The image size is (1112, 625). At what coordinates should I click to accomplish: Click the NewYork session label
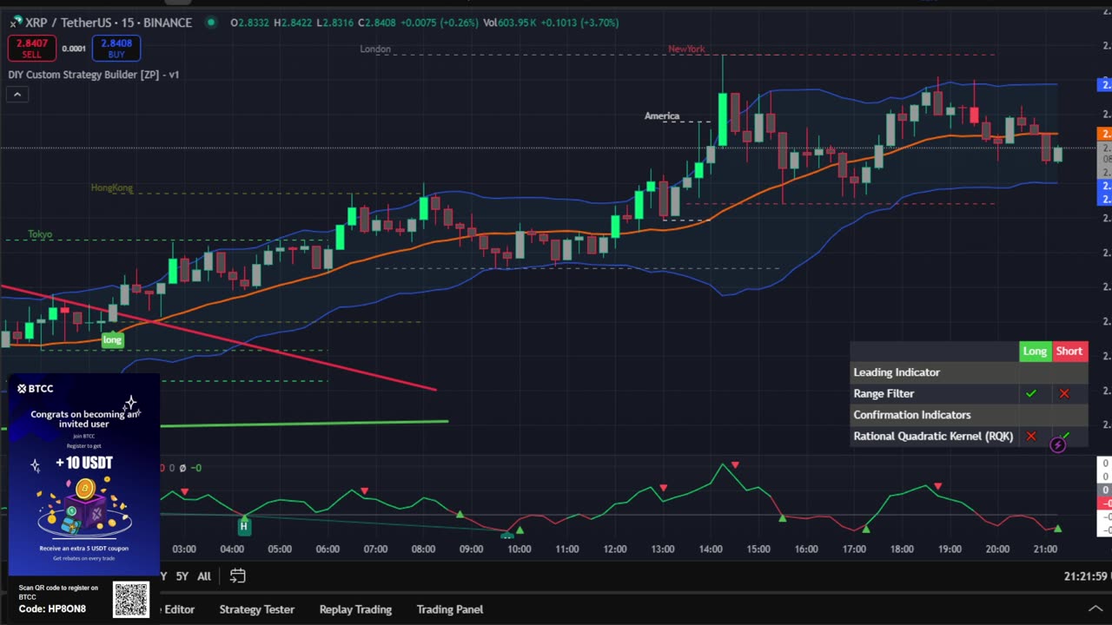click(686, 49)
